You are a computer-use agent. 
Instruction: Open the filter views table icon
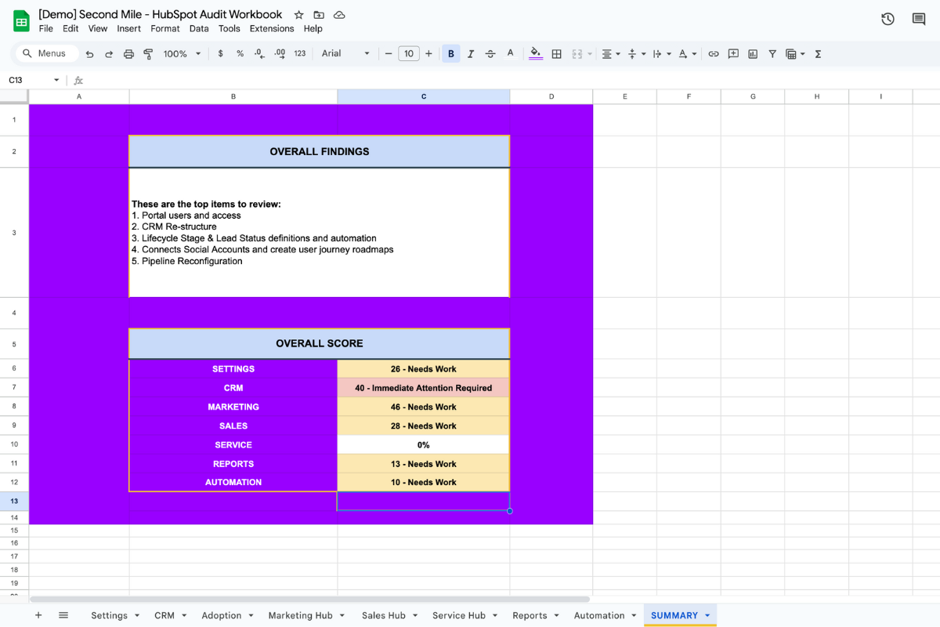point(795,54)
